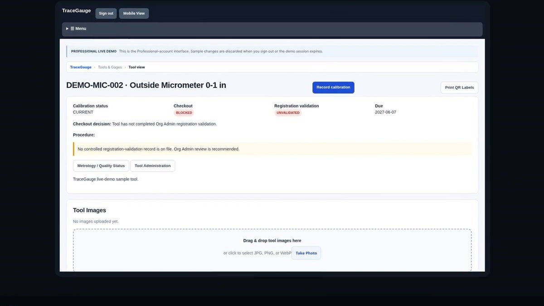Expand the Menu disclosure bar
This screenshot has height=306, width=544.
[272, 29]
